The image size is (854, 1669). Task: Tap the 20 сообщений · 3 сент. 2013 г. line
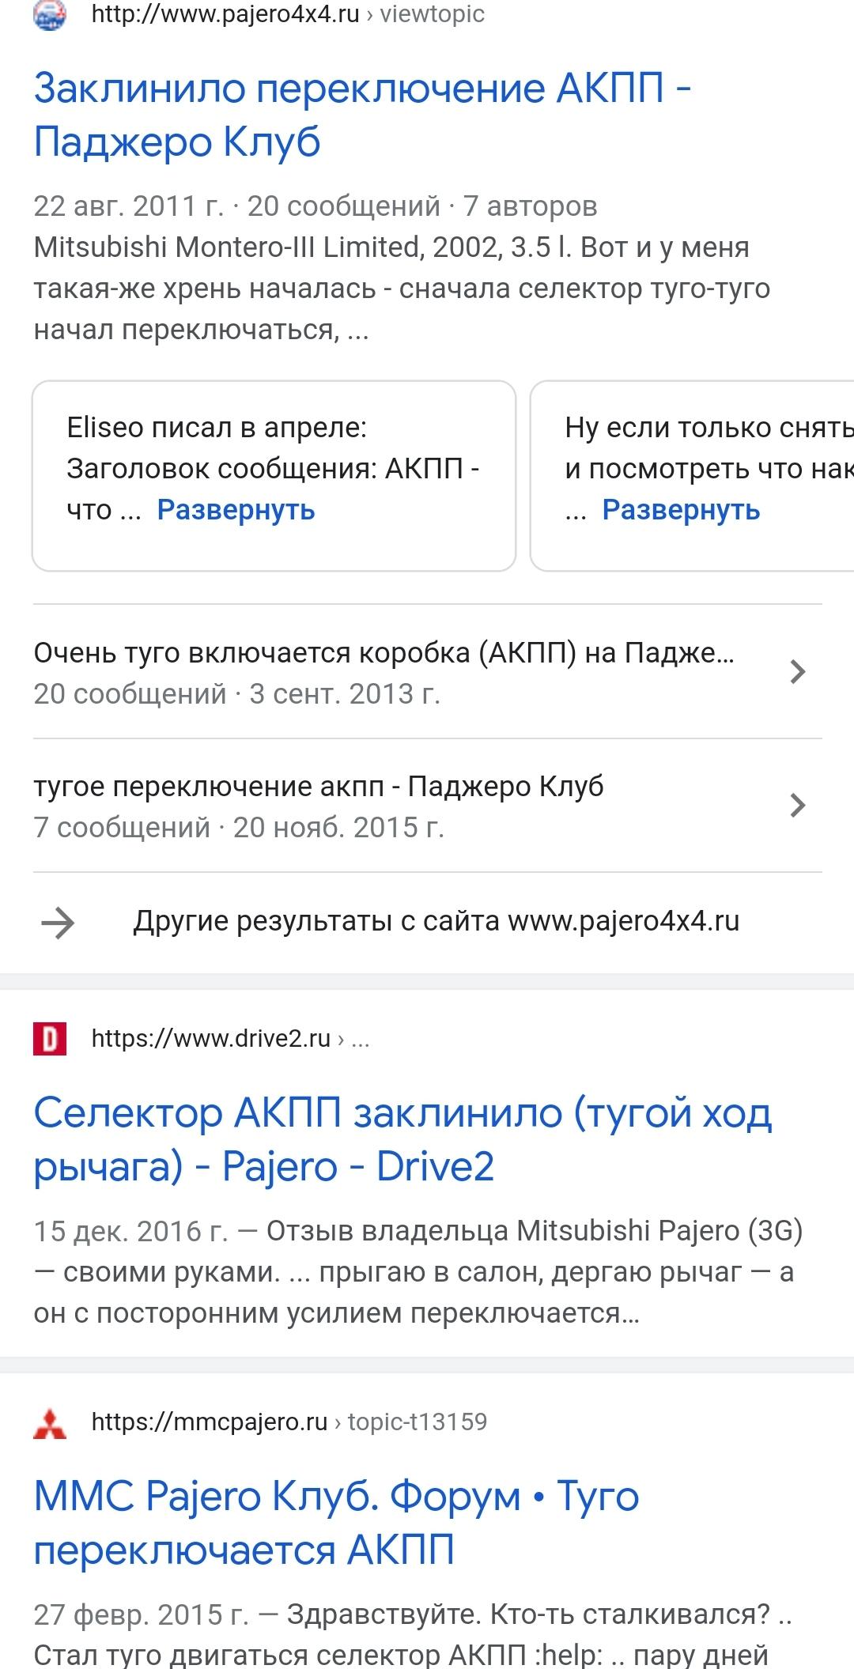click(x=236, y=694)
